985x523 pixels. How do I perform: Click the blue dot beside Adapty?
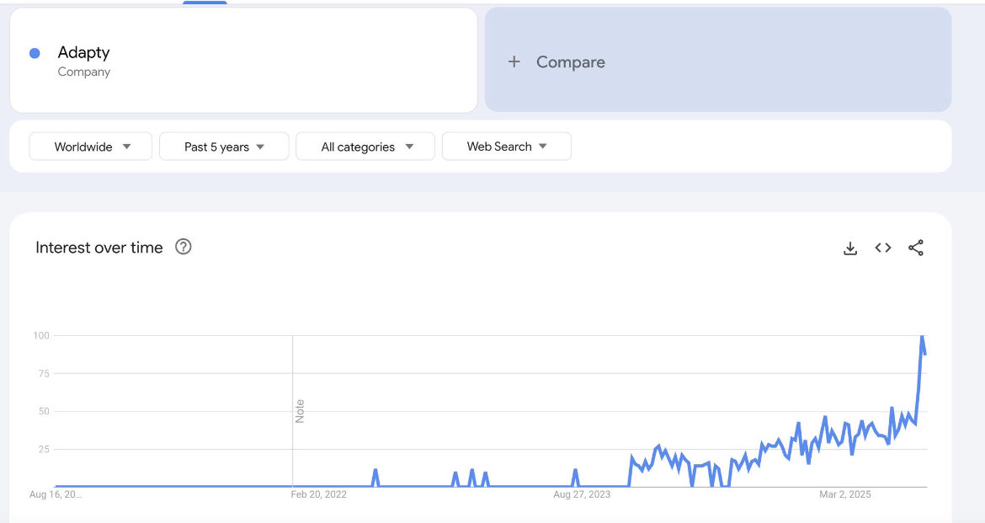tap(35, 53)
